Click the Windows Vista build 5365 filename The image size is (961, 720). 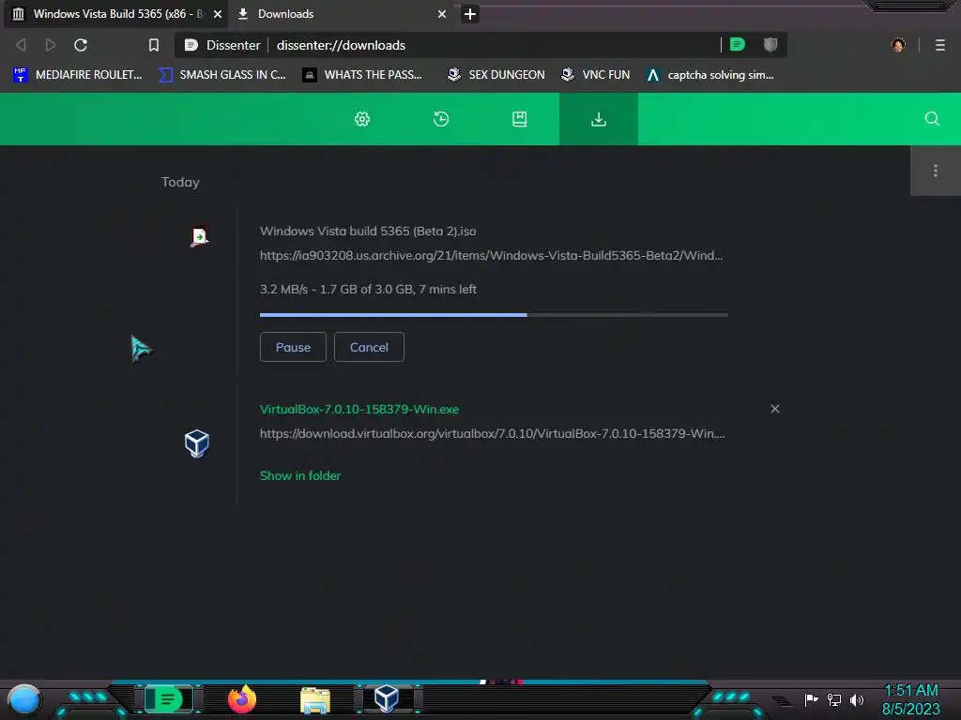pyautogui.click(x=368, y=231)
